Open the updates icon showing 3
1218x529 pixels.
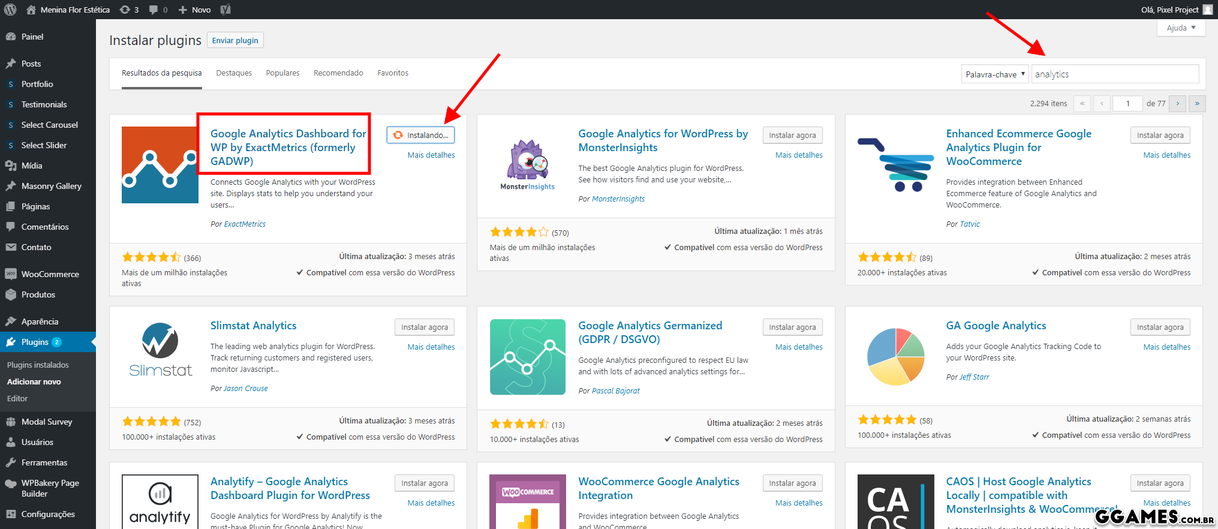(128, 10)
